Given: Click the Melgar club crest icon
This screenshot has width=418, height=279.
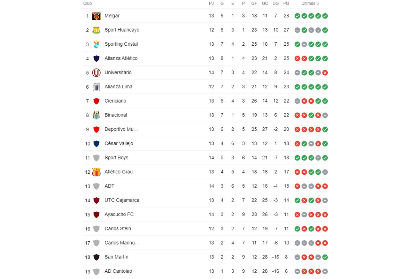Looking at the screenshot, I should click(x=96, y=16).
